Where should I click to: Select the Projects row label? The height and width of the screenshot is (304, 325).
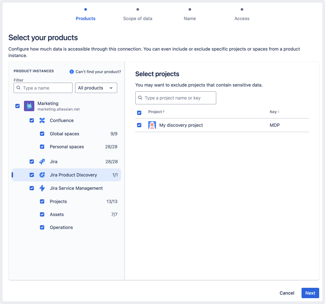pyautogui.click(x=58, y=202)
